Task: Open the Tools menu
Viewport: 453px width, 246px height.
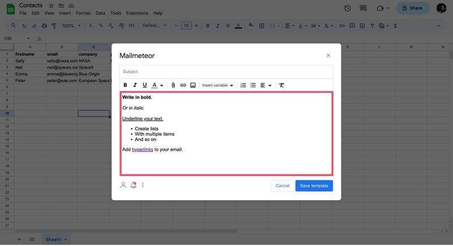Action: (x=116, y=13)
